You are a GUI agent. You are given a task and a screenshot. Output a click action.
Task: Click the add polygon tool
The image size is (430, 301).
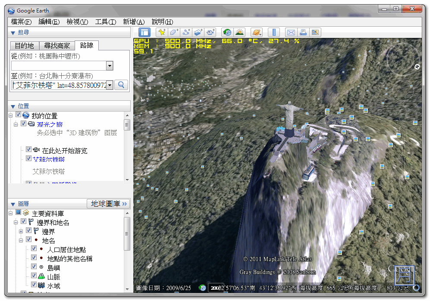pos(174,32)
